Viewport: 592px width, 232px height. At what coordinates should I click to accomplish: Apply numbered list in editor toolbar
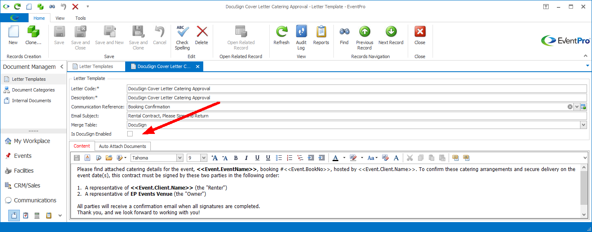pyautogui.click(x=290, y=158)
